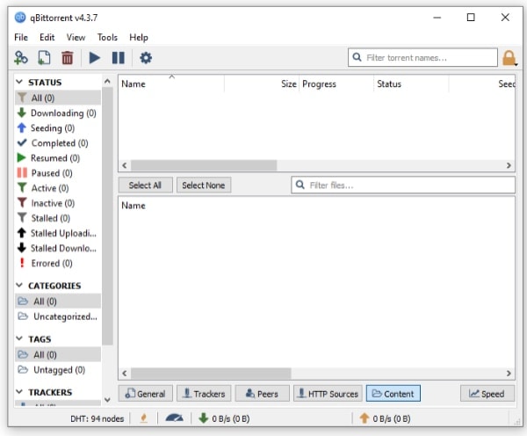Click the Add torrent link icon
This screenshot has width=527, height=436.
pyautogui.click(x=21, y=57)
